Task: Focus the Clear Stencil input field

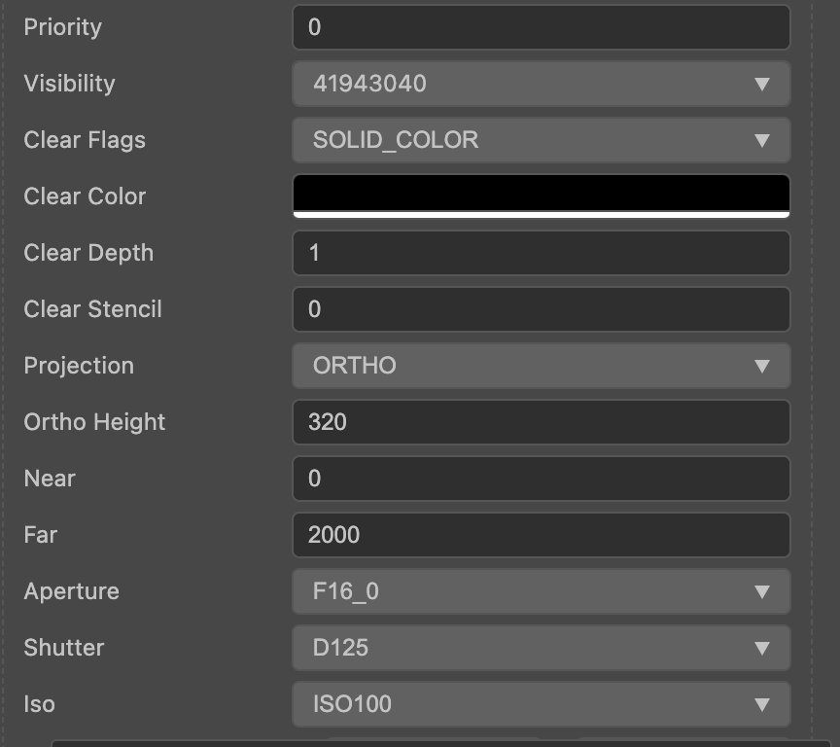Action: 541,309
